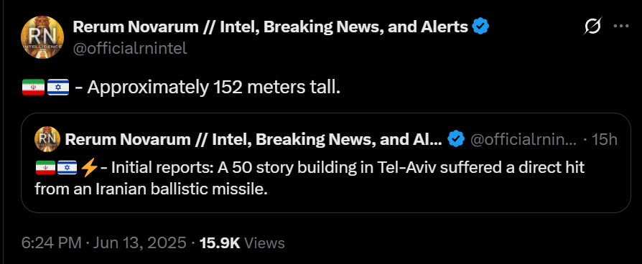642x264 pixels.
Task: Click the large RN Intelligence profile avatar
Action: click(x=42, y=37)
